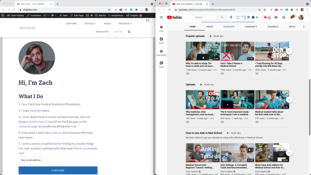Show next Anki playlist videos
The width and height of the screenshot is (311, 175).
(289, 153)
